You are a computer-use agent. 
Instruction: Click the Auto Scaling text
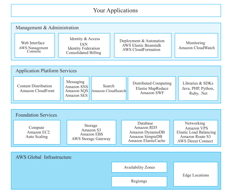(x=37, y=137)
